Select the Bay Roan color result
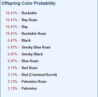Viewport: 98px width, 97px height. (29, 20)
